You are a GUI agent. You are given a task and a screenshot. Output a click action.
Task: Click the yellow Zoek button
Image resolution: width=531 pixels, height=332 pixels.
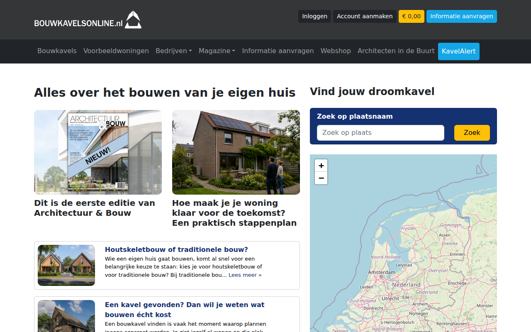472,133
